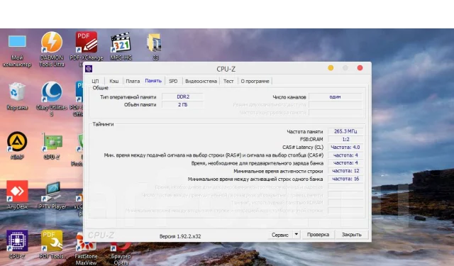Open GPU-Z desktop shortcut

point(52,145)
